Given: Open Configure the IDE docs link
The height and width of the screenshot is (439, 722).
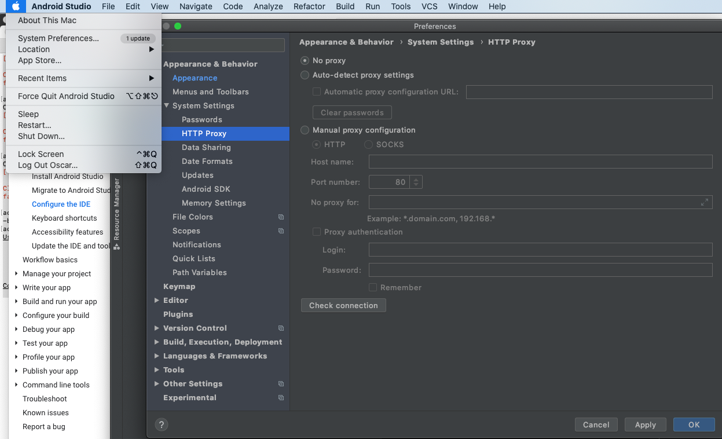Looking at the screenshot, I should click(x=61, y=204).
